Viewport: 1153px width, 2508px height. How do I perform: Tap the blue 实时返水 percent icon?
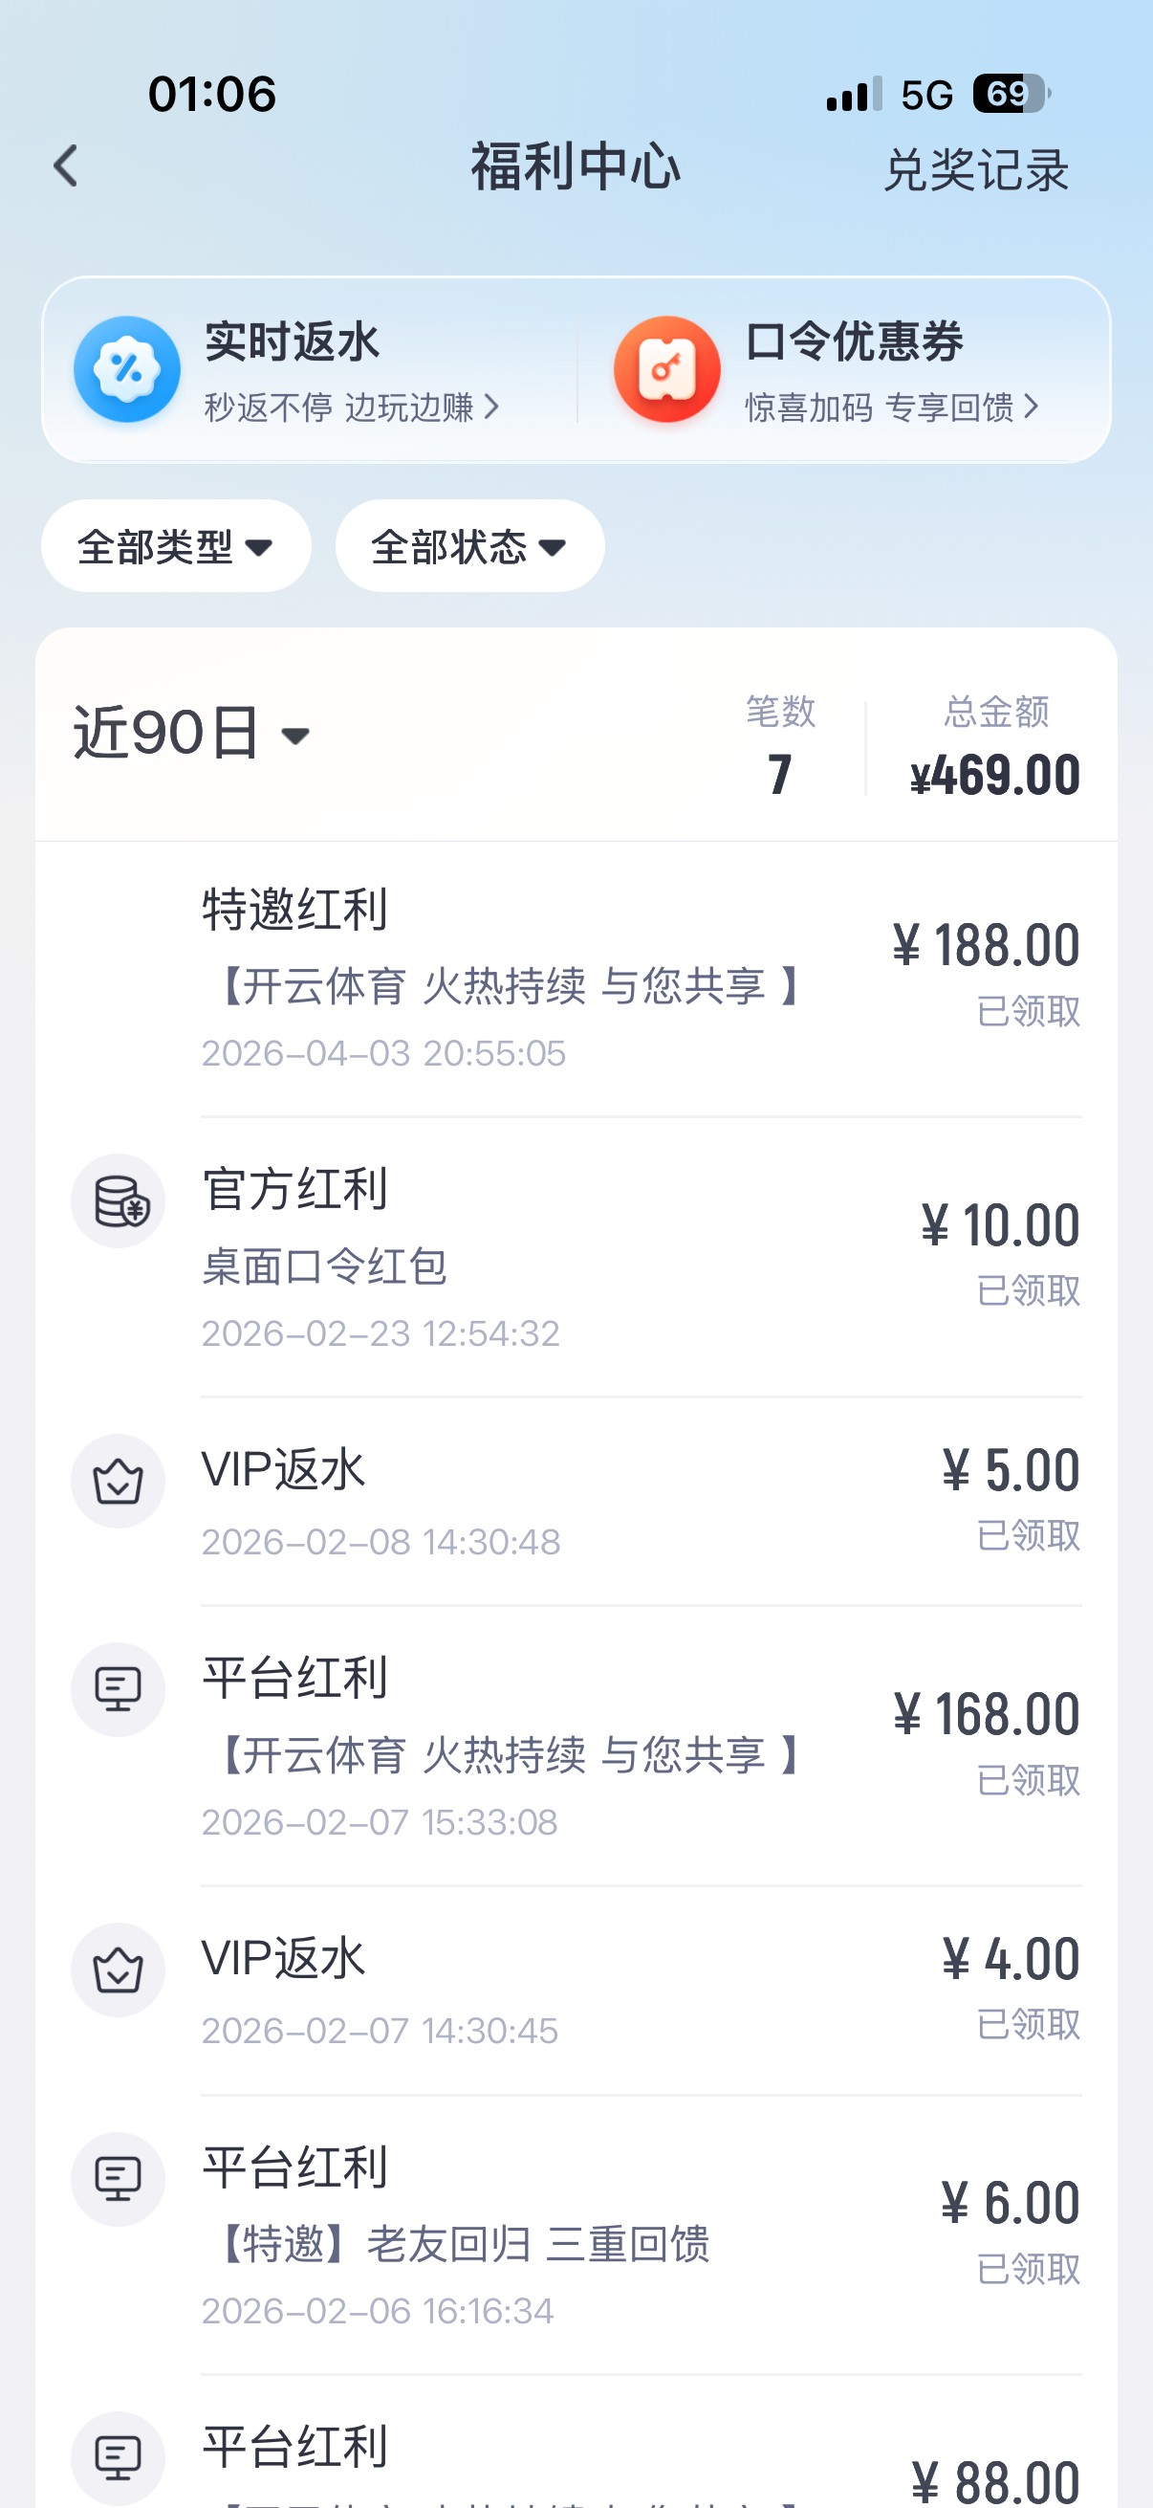(126, 370)
